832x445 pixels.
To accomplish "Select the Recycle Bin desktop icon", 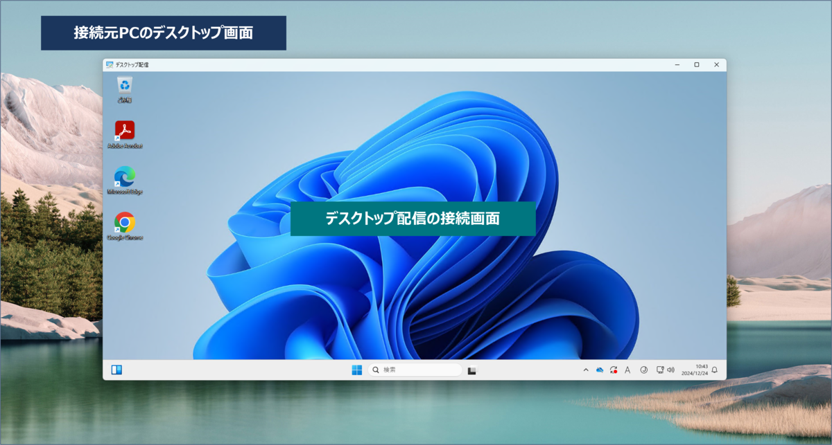I will click(125, 89).
